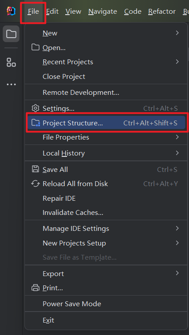Click the floppy disk Save All icon
The image size is (189, 335).
[35, 169]
